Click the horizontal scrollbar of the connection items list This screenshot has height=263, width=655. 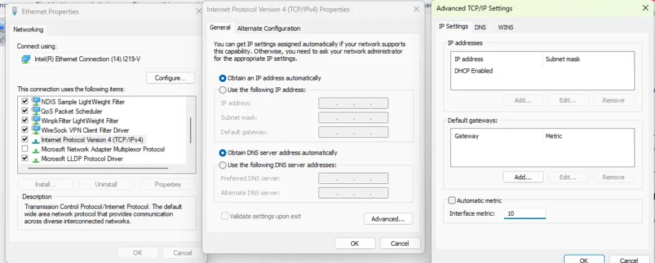coord(98,169)
